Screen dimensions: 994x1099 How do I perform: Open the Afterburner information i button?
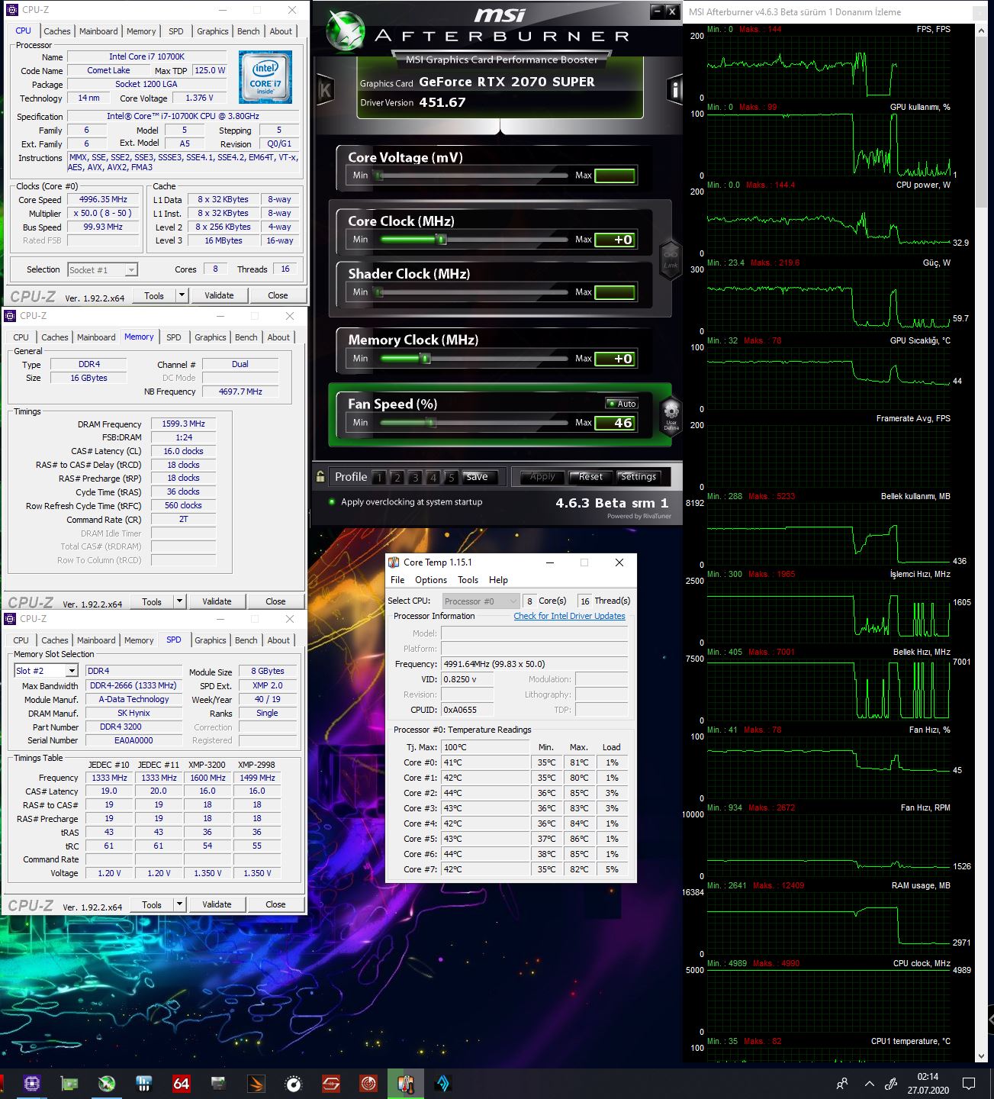pyautogui.click(x=674, y=90)
